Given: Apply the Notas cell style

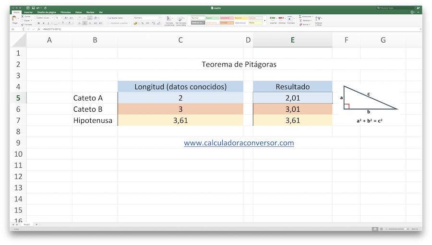Looking at the screenshot, I should 256,23.
